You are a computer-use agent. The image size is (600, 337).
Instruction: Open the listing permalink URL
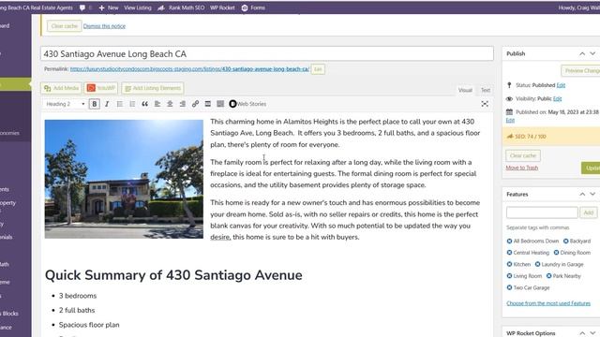[x=189, y=69]
